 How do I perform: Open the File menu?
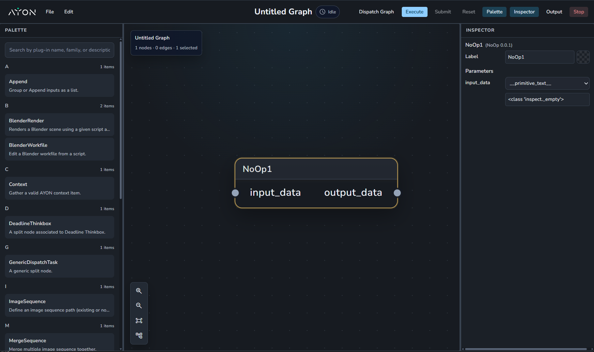tap(50, 12)
